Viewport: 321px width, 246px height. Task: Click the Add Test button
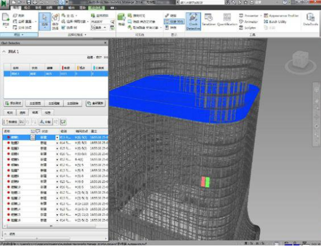13,103
